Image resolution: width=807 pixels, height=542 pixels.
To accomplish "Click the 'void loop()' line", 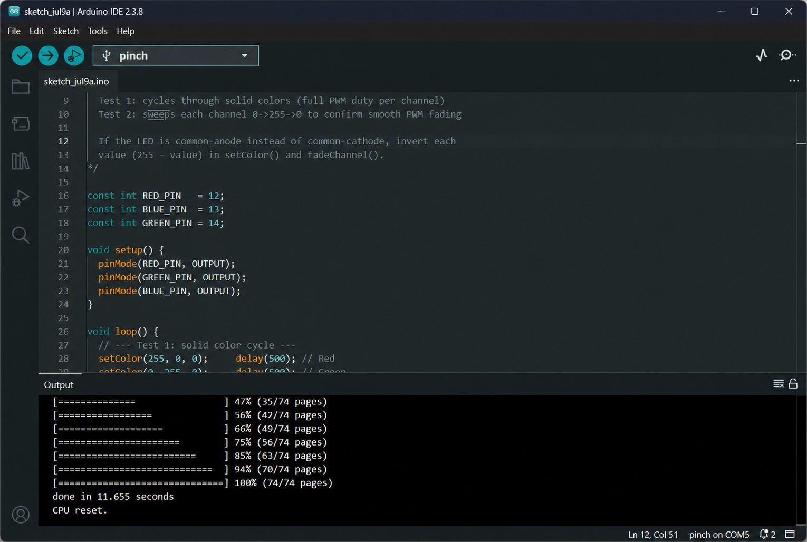I will 123,332.
